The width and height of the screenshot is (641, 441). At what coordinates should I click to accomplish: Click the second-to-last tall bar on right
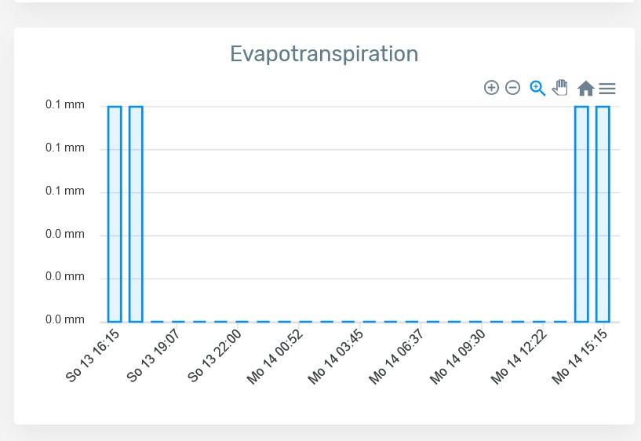point(581,213)
